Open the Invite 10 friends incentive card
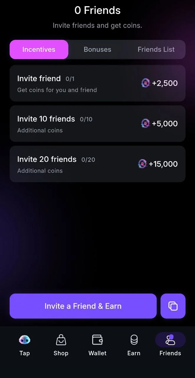This screenshot has width=195, height=378. coord(97,123)
